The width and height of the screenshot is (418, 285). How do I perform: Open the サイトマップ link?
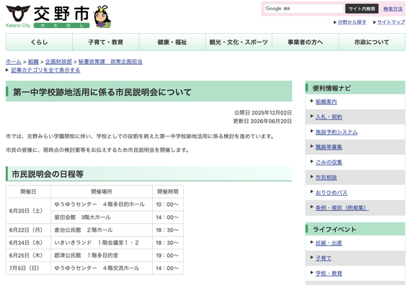[391, 22]
